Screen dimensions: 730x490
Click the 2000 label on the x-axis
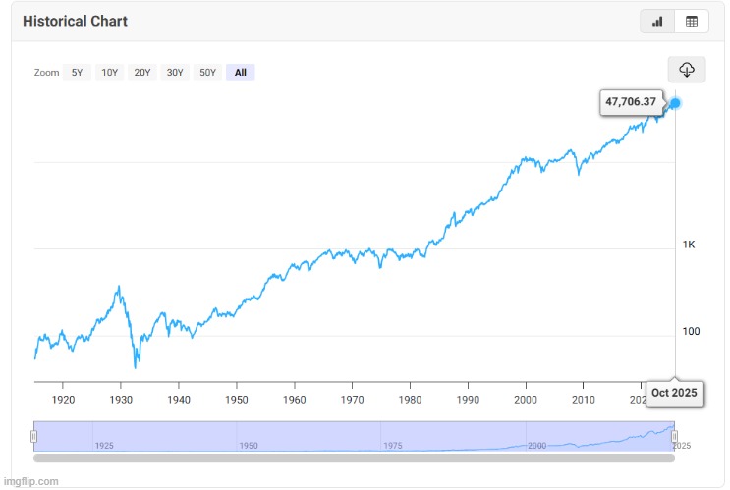click(526, 400)
